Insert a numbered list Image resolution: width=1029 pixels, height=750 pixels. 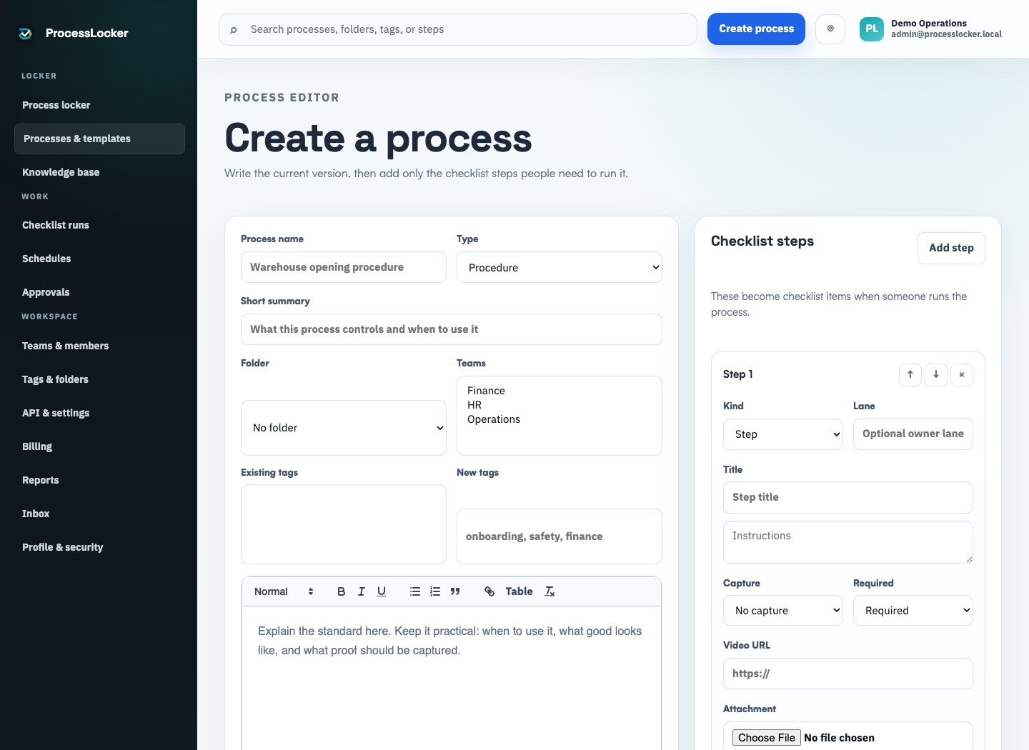pyautogui.click(x=435, y=591)
